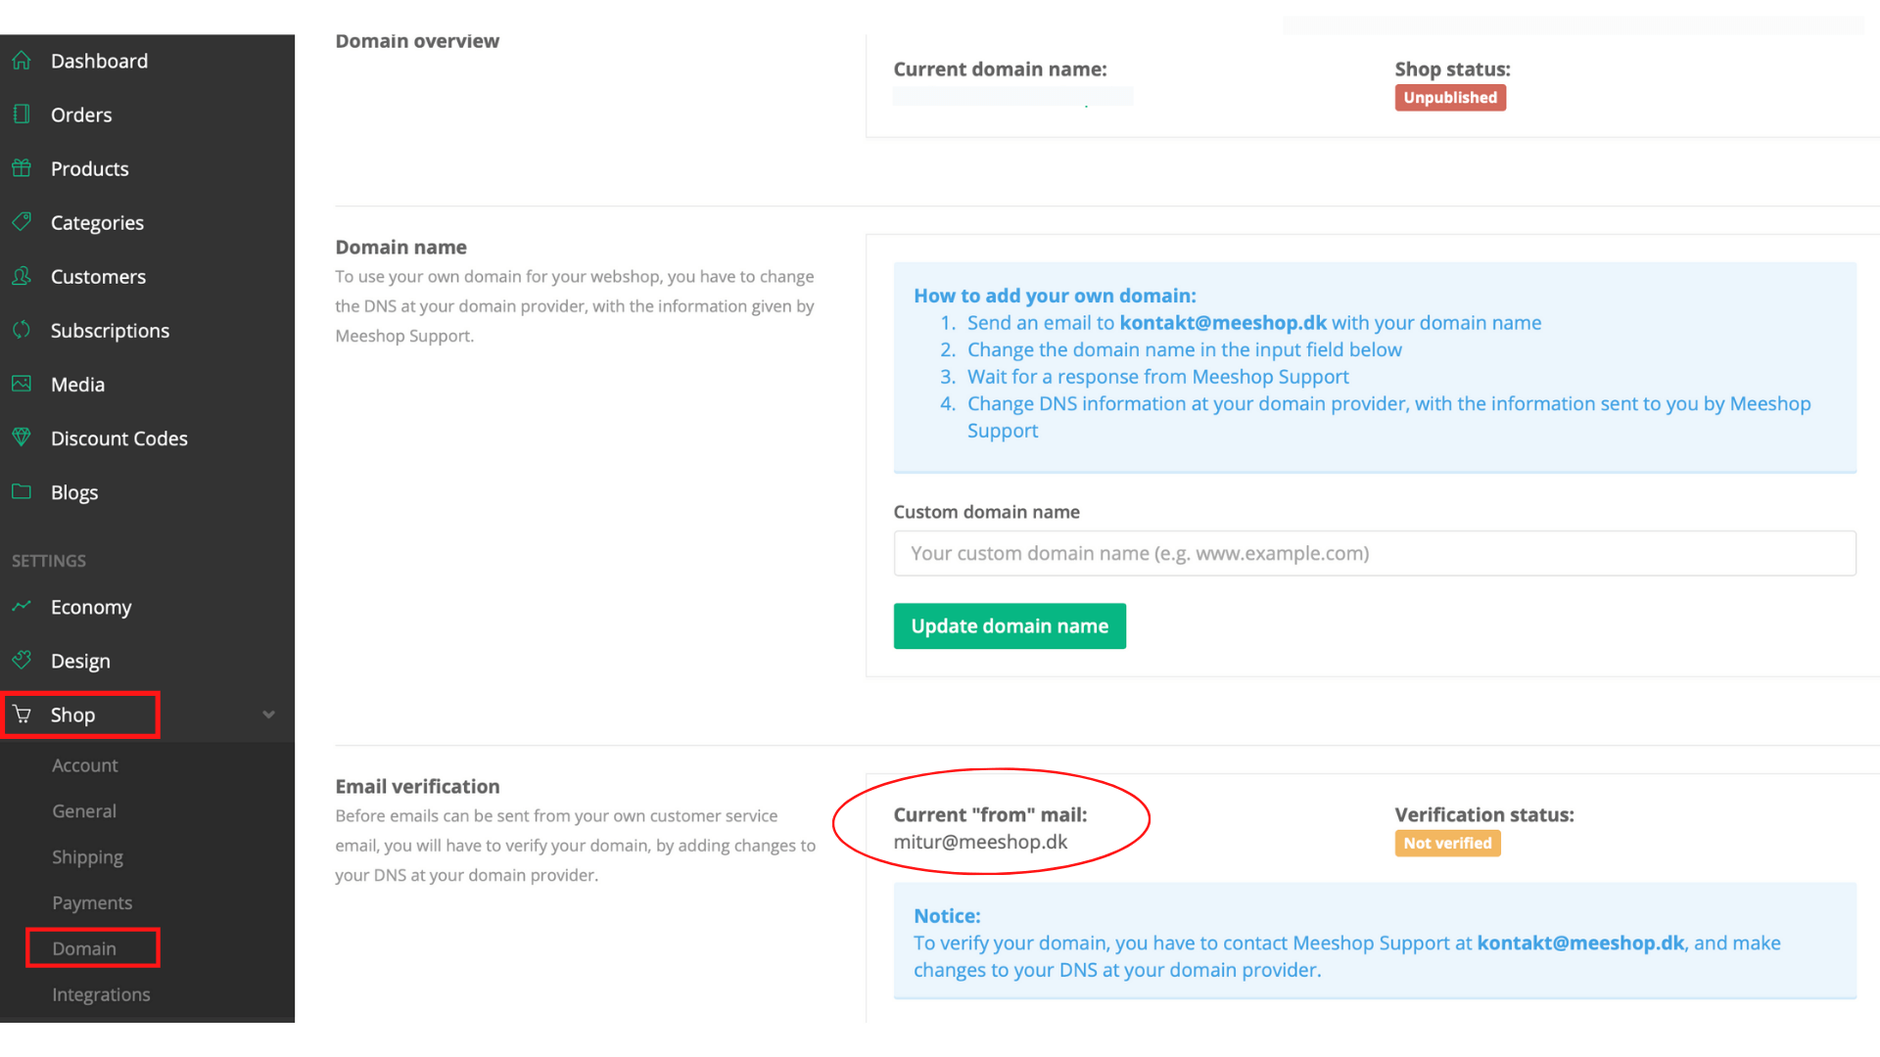Click kontakt@meeshop.dk link in the Notice
Screen dimensions: 1880x1057
point(1580,943)
